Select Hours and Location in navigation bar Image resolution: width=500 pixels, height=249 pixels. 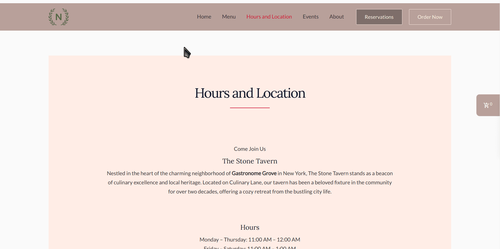pyautogui.click(x=269, y=17)
